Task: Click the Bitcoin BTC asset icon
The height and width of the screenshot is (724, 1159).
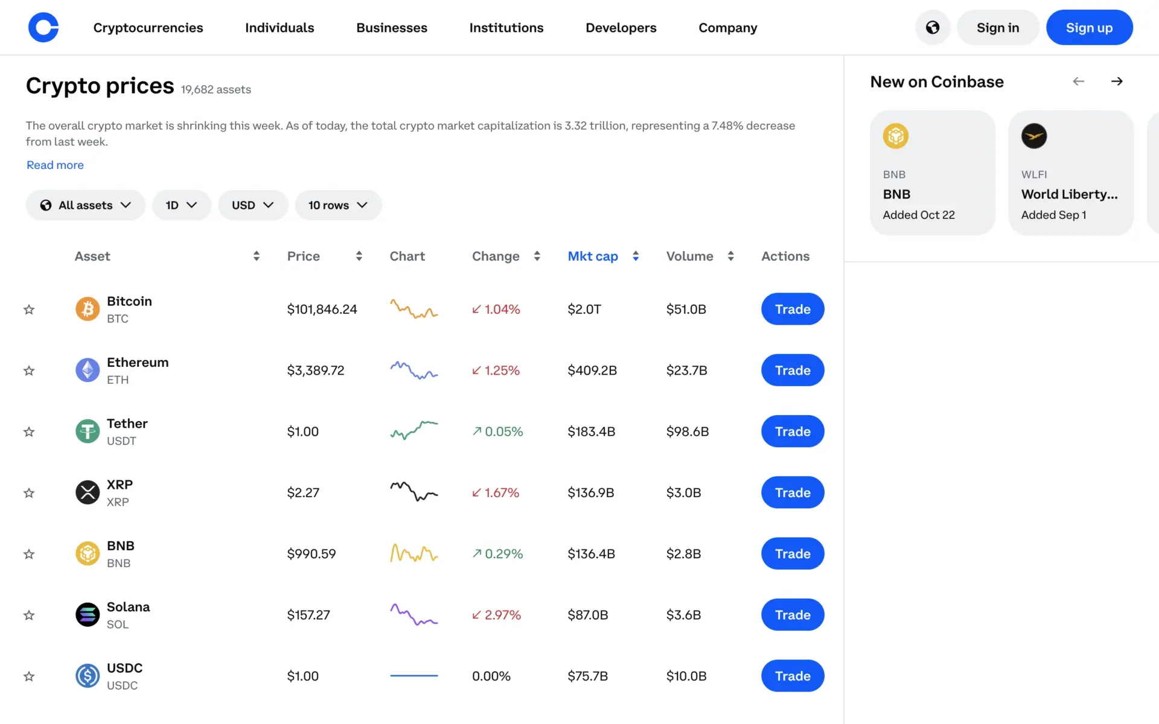Action: pos(88,309)
